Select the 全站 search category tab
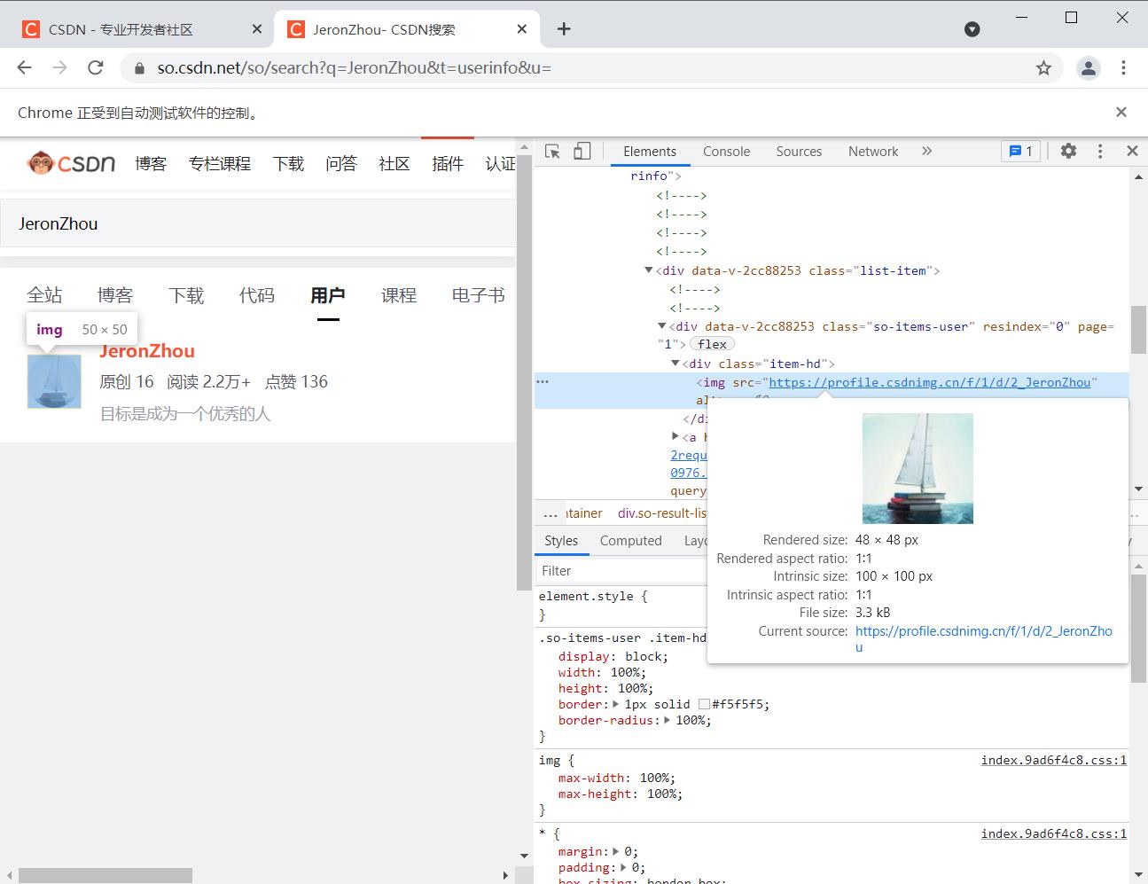Image resolution: width=1148 pixels, height=884 pixels. coord(44,295)
